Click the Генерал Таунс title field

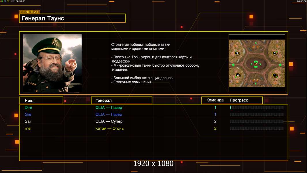(72, 18)
